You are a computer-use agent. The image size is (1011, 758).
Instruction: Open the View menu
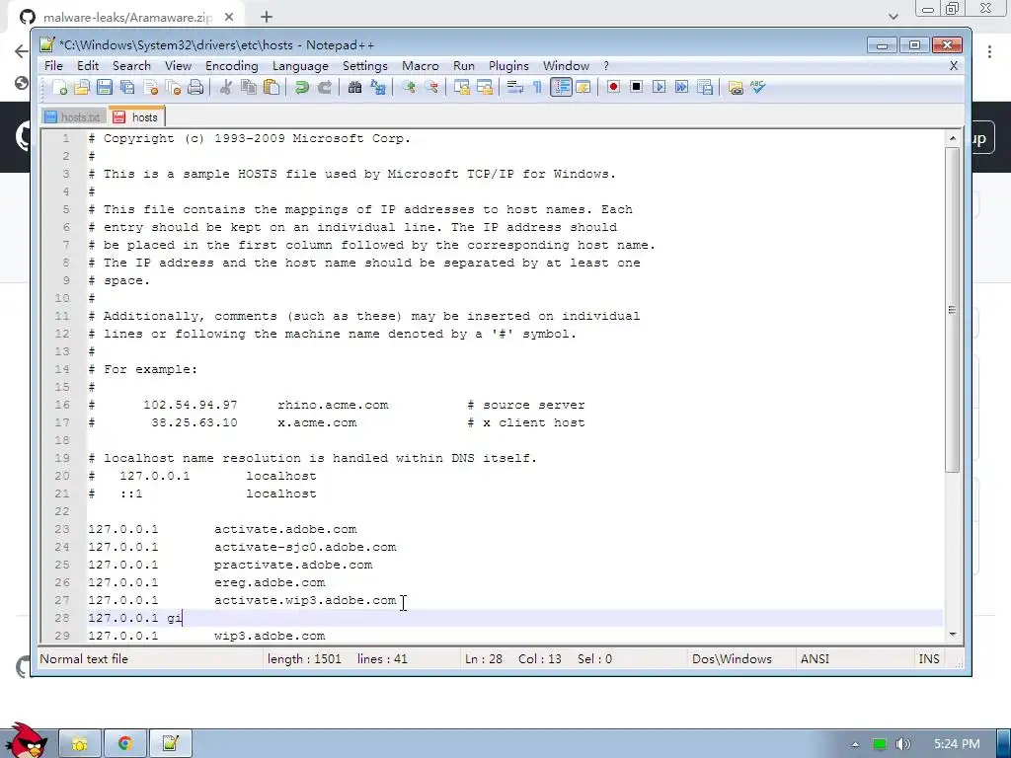(x=178, y=66)
